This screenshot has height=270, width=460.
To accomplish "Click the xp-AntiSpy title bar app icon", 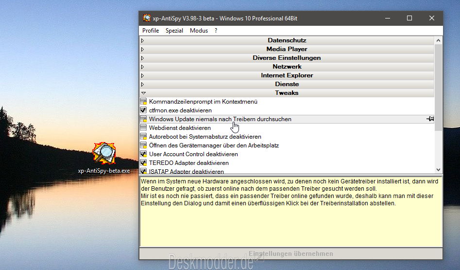I will point(147,18).
